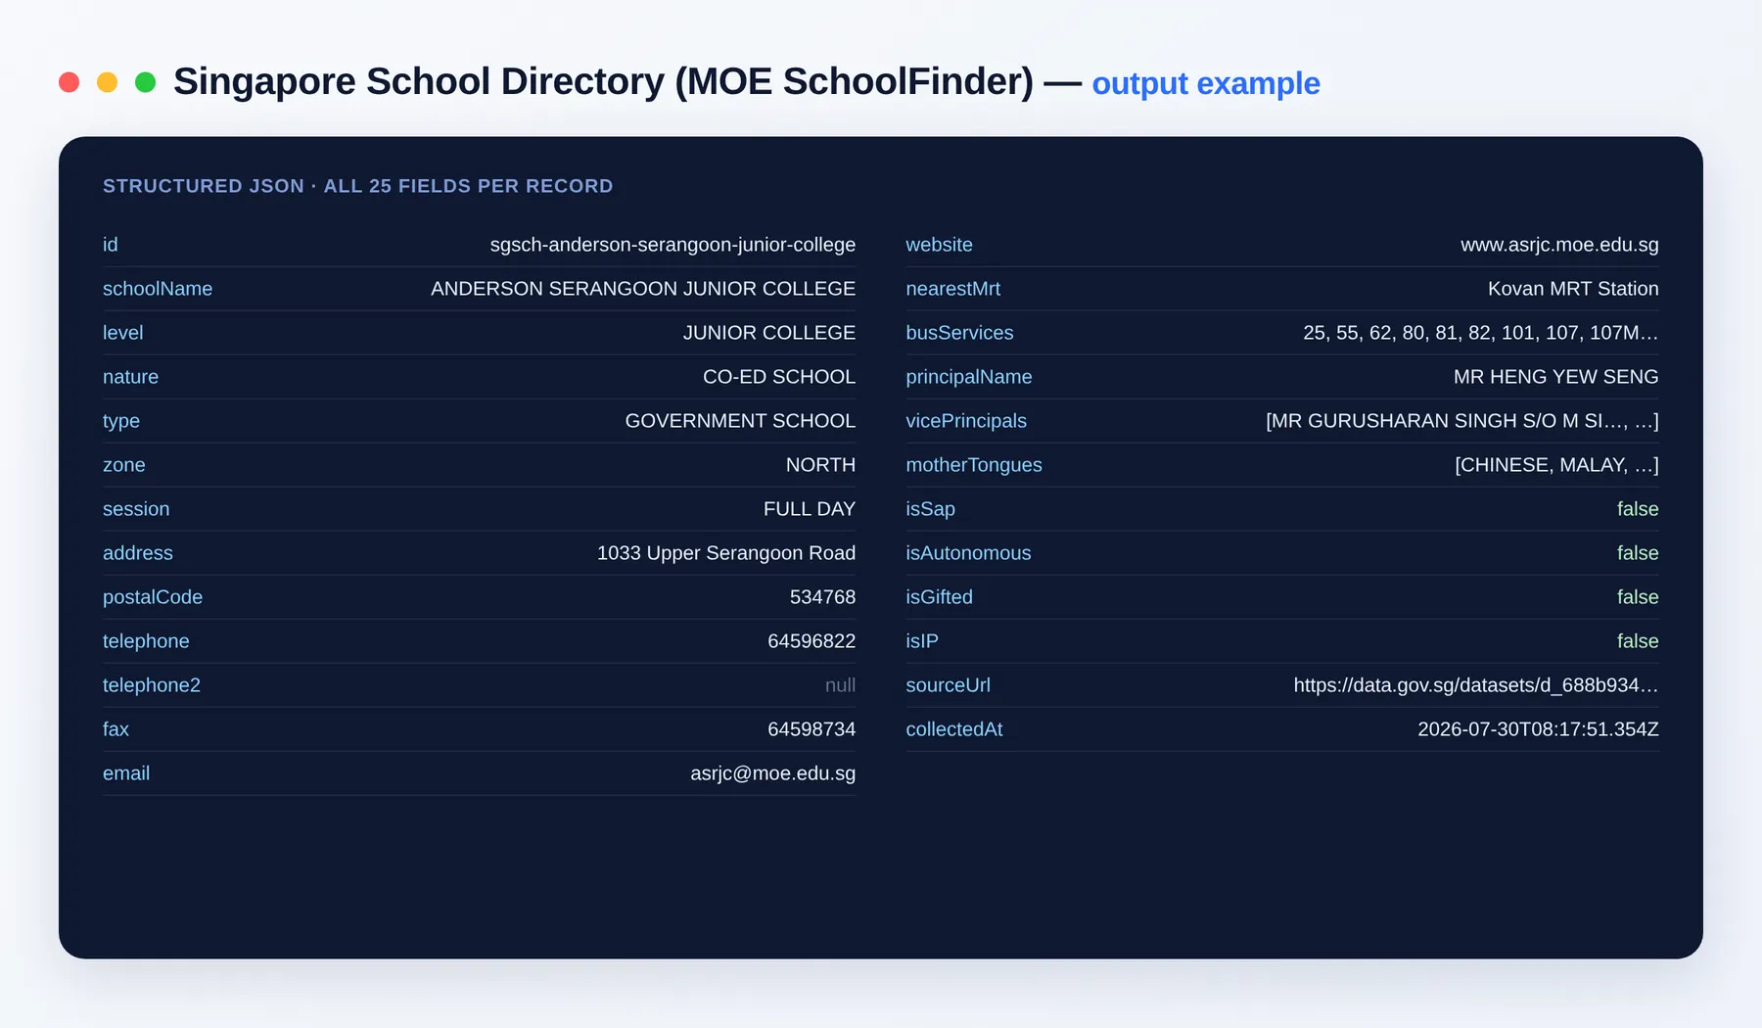The height and width of the screenshot is (1028, 1762).
Task: Select the 'telephone2' field label
Action: pyautogui.click(x=152, y=685)
